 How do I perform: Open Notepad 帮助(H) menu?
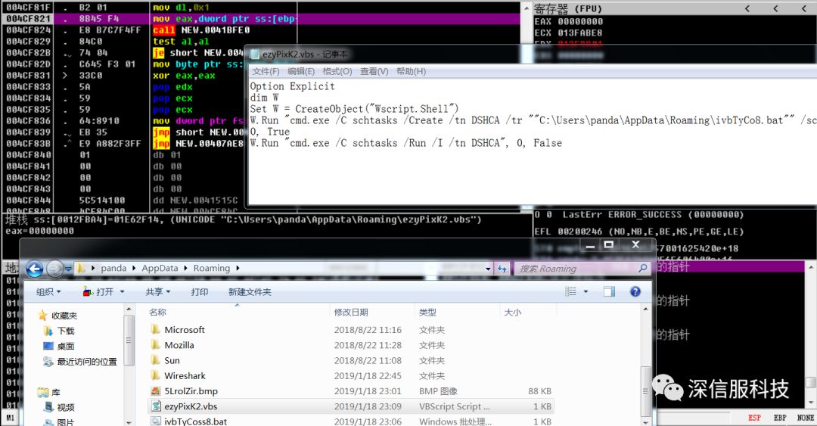pos(411,71)
